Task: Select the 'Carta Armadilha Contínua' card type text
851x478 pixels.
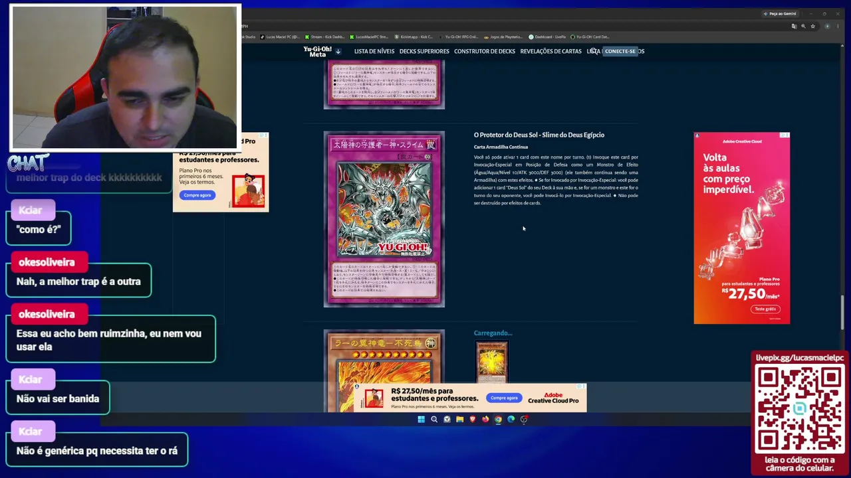Action: pyautogui.click(x=501, y=147)
